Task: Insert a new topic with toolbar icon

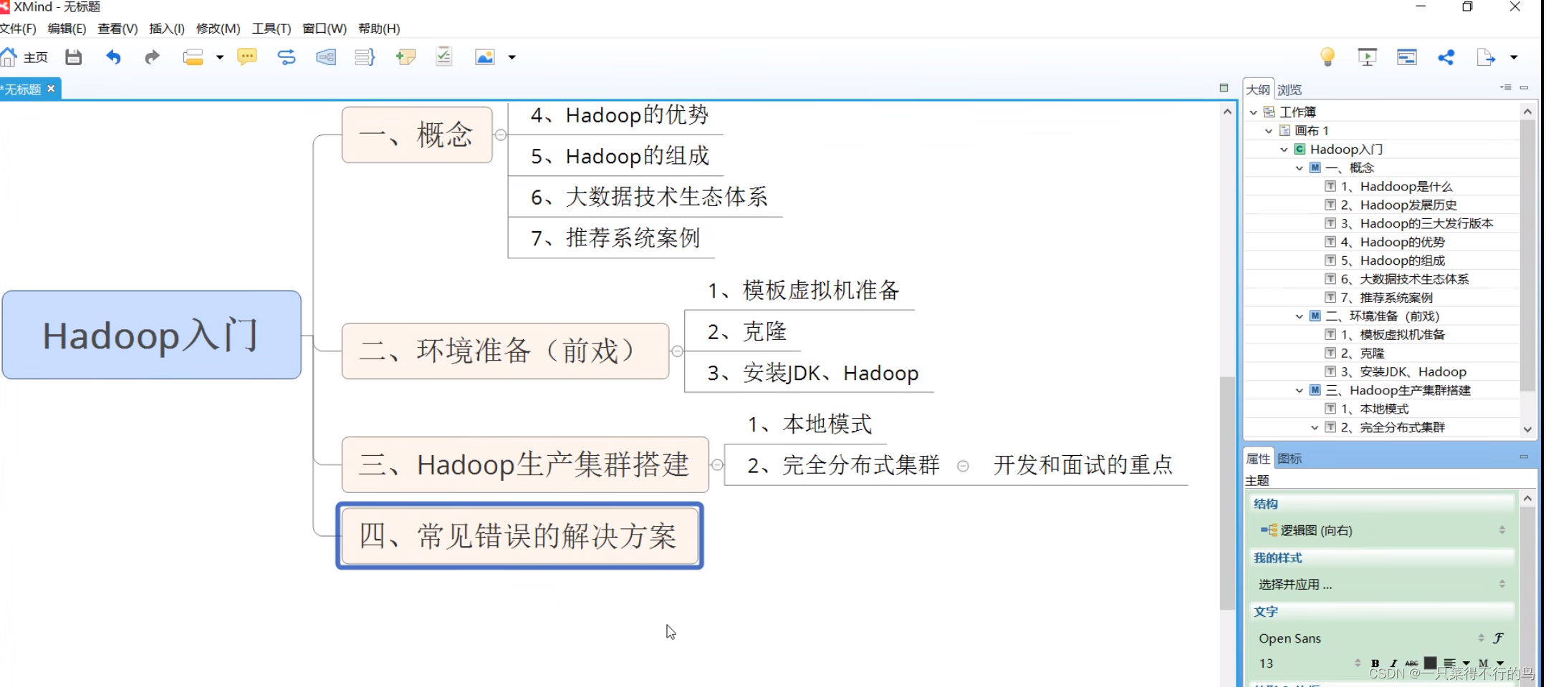Action: pyautogui.click(x=193, y=57)
